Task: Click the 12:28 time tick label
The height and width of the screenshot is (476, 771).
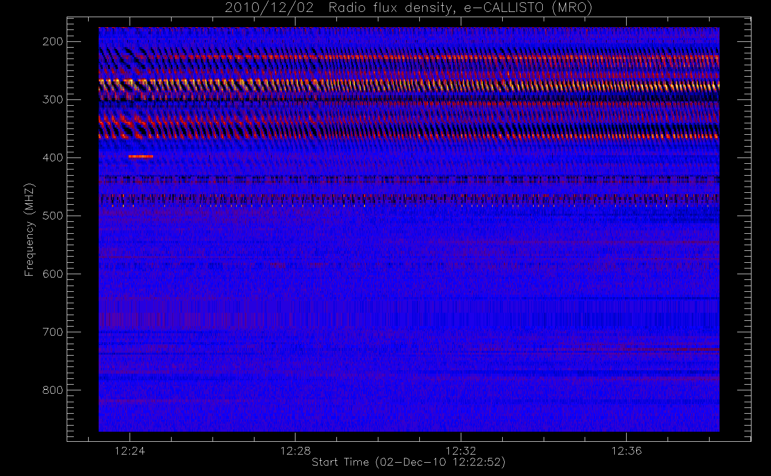Action: (x=295, y=451)
